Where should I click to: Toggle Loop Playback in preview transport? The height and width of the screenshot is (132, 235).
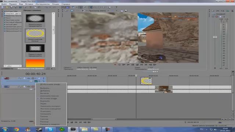coord(119,65)
